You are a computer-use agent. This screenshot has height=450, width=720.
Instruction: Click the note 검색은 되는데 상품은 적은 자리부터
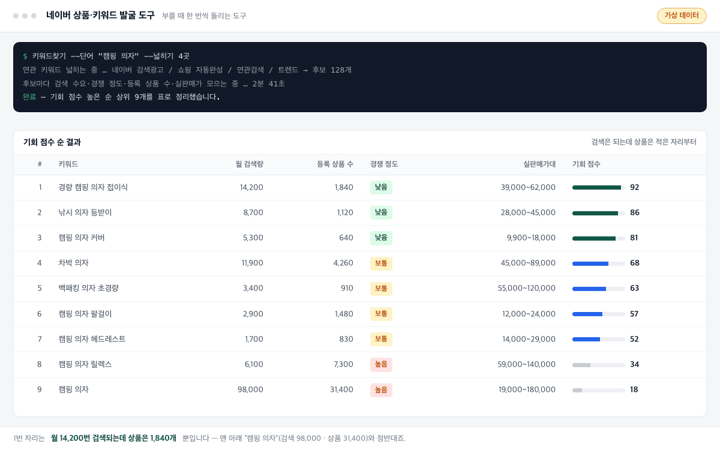coord(644,142)
